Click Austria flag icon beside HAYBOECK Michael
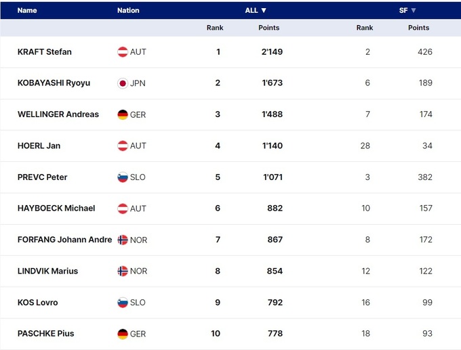Image resolution: width=461 pixels, height=350 pixels. click(x=123, y=209)
